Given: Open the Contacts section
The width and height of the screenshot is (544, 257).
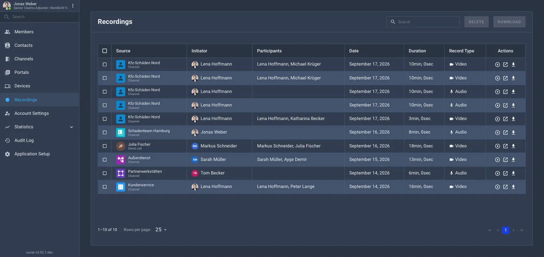Looking at the screenshot, I should pos(40,45).
